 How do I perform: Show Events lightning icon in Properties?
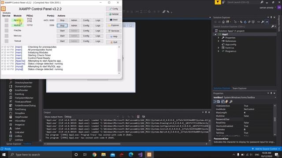pyautogui.click(x=226, y=101)
